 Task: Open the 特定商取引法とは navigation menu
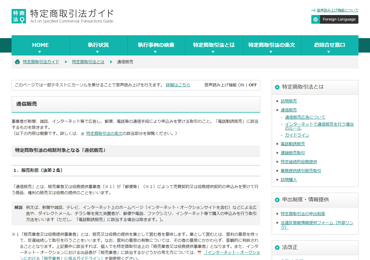214,45
